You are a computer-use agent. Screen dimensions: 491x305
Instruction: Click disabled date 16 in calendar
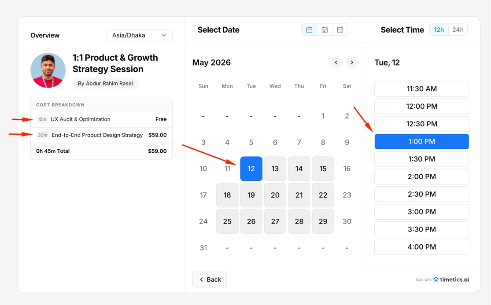click(x=347, y=169)
